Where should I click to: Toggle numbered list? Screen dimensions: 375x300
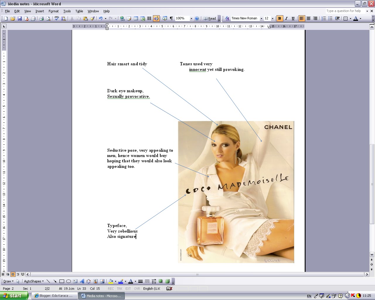[324, 18]
